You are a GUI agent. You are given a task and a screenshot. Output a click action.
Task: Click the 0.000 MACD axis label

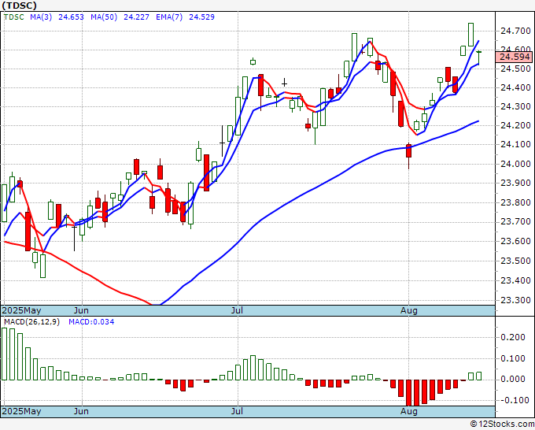513,379
